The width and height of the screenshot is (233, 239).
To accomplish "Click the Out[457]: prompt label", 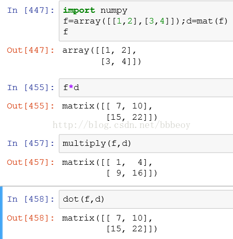I will (x=31, y=162).
